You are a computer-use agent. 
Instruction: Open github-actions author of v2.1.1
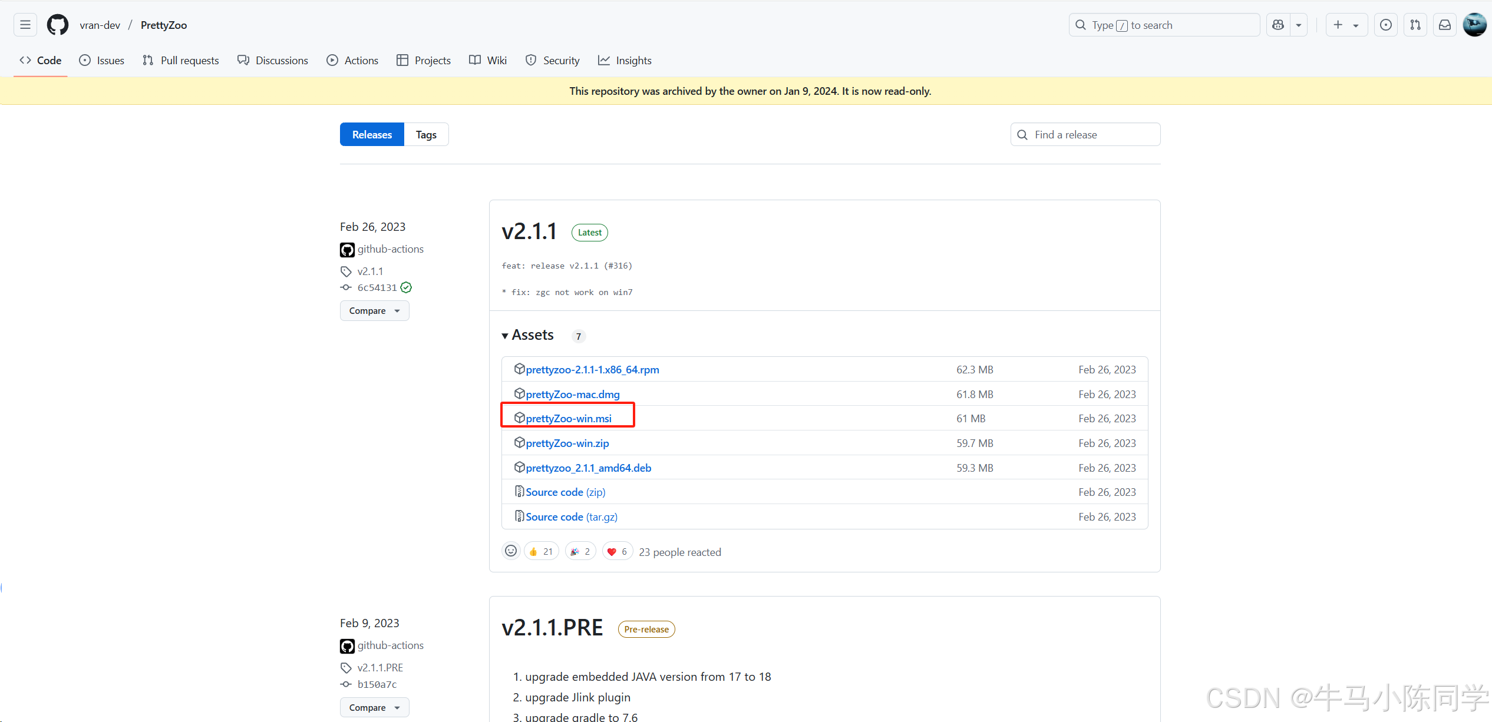click(x=391, y=249)
